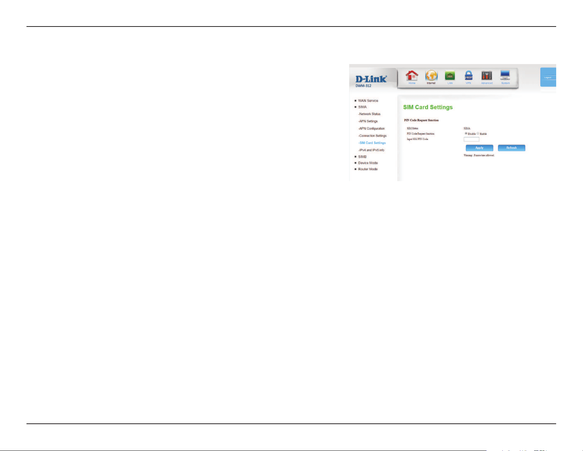Open the Home section house icon
Viewport: 583px width, 451px height.
[412, 75]
